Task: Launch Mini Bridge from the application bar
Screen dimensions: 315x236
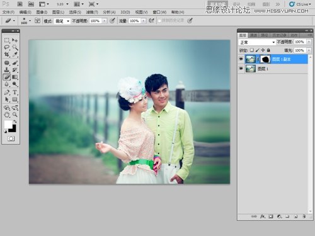Action: [x=31, y=4]
